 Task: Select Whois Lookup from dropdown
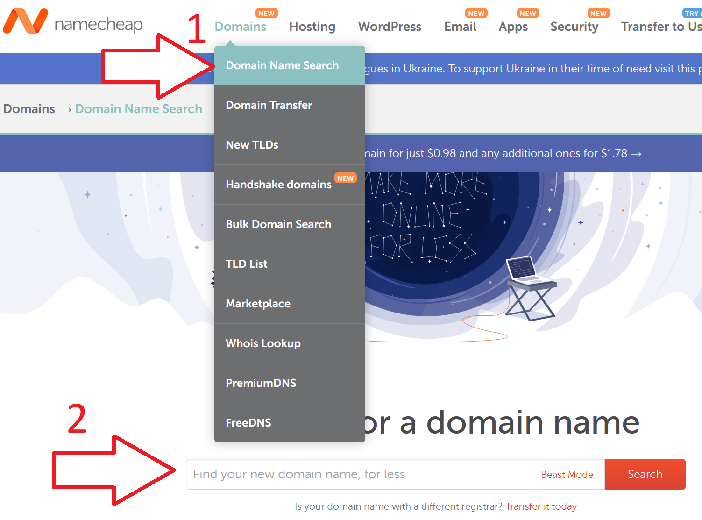click(290, 343)
